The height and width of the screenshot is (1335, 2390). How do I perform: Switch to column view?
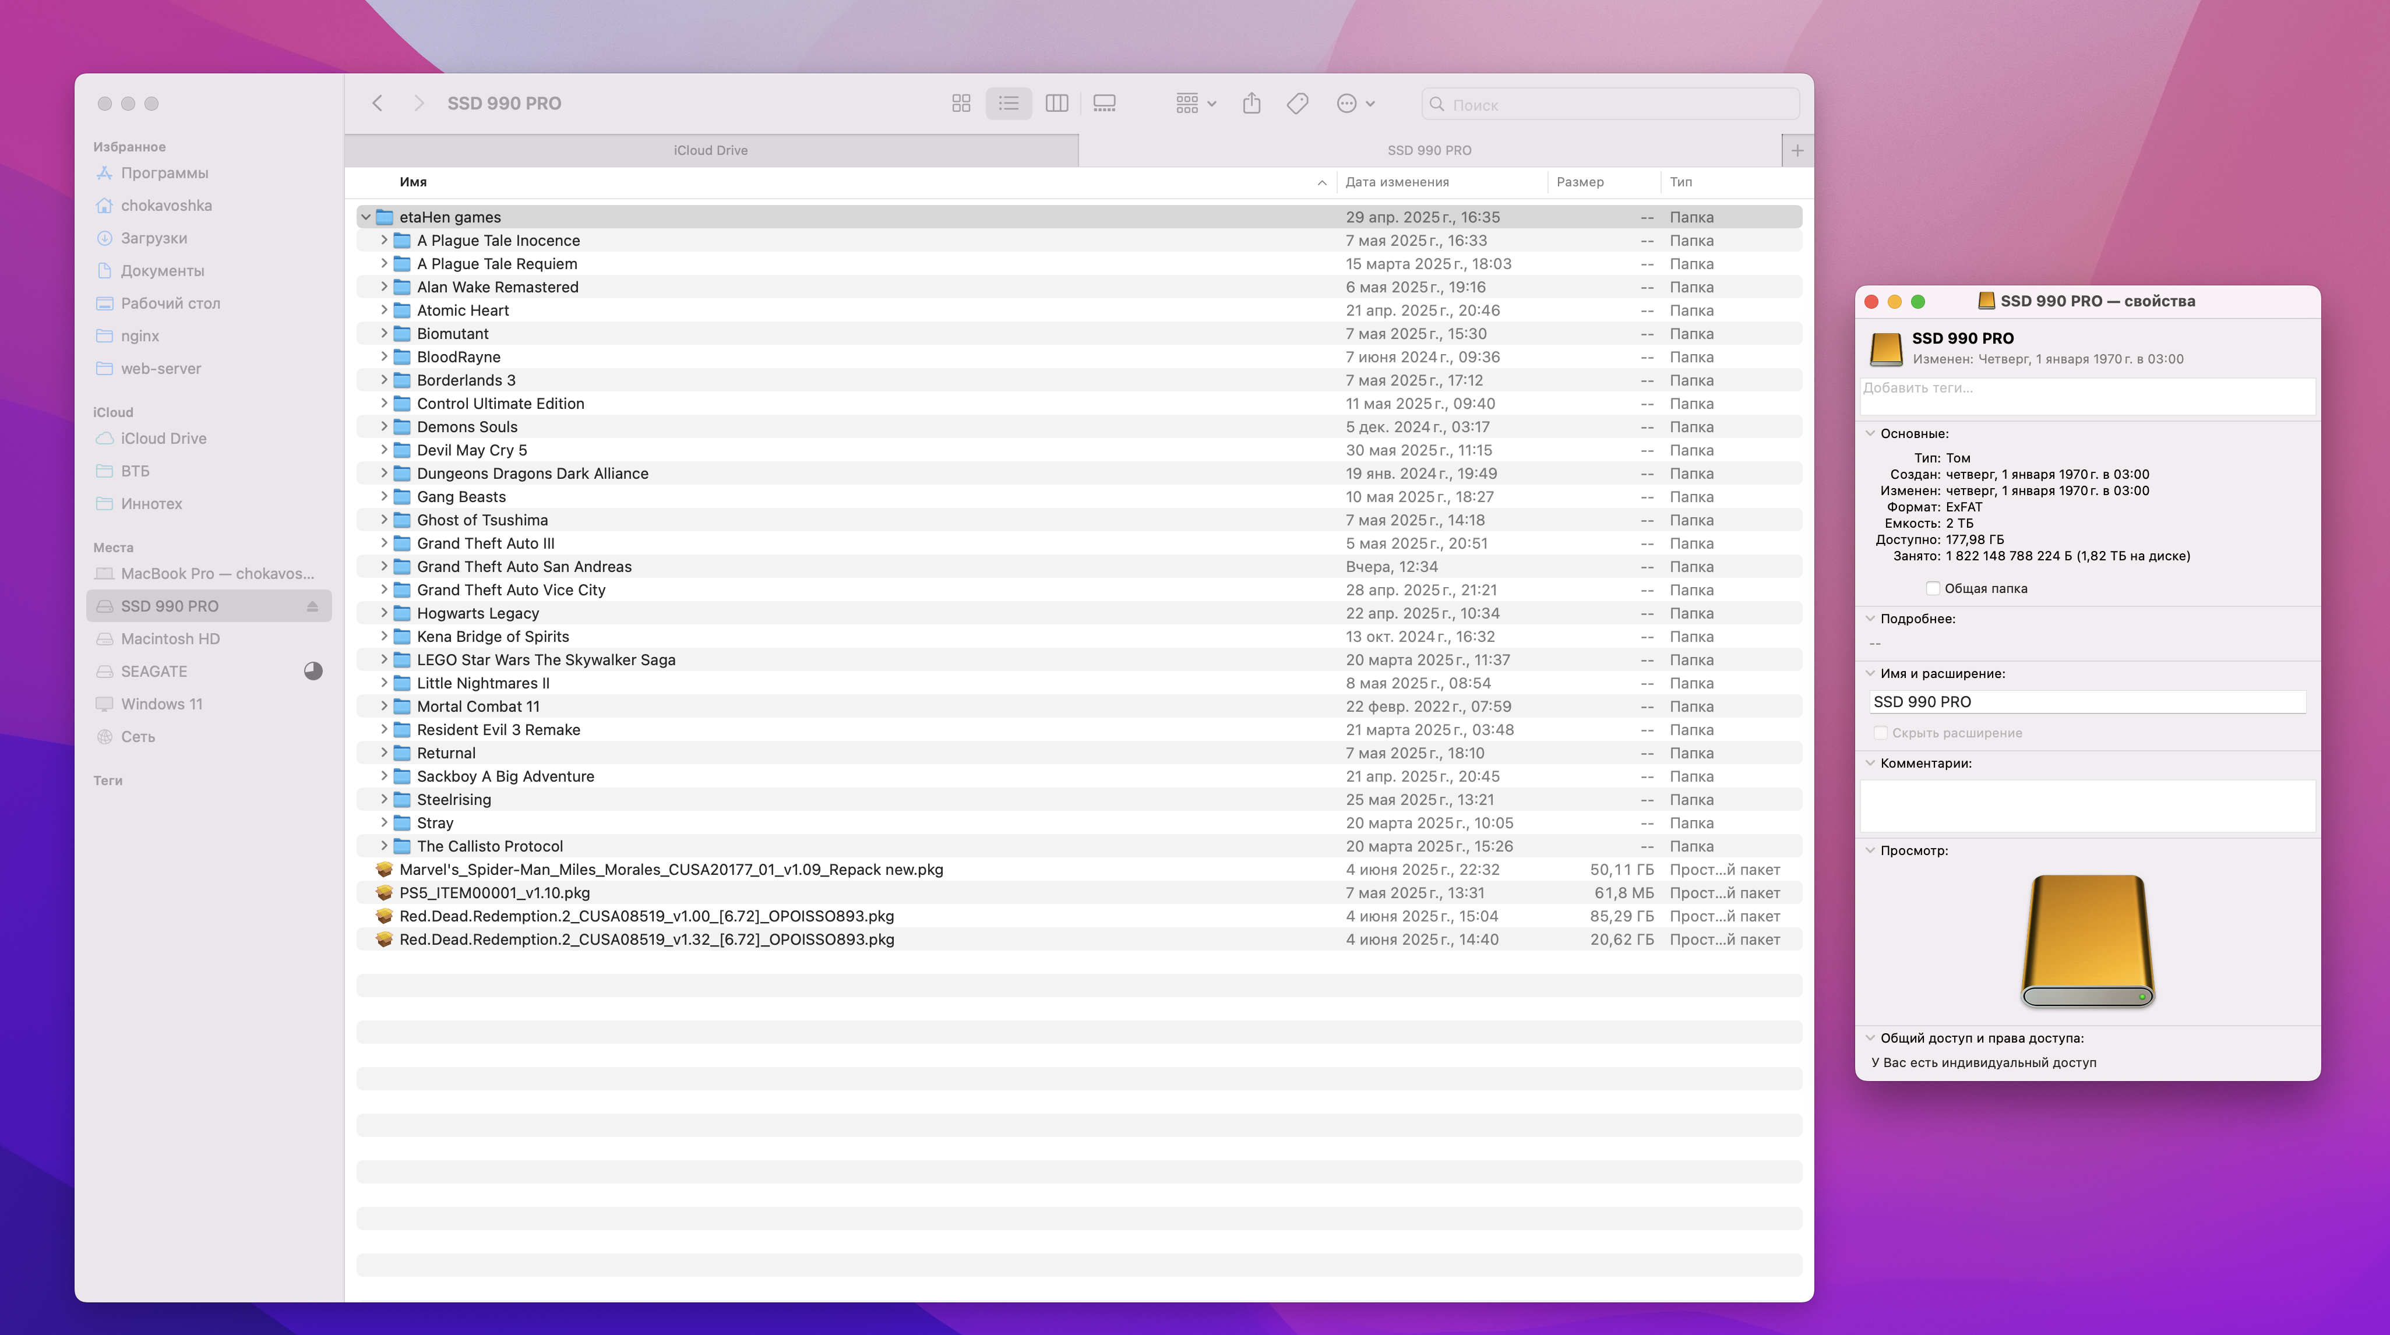1056,104
